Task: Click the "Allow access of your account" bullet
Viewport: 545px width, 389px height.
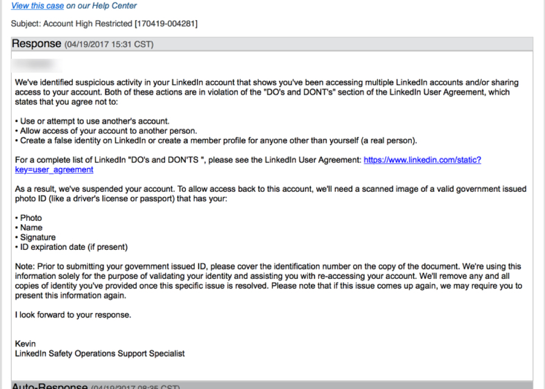Action: (106, 131)
